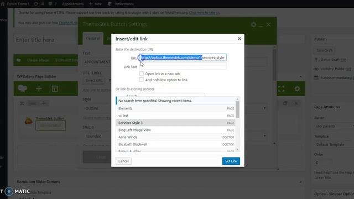Click WPBakery cloud logo icon
354x199 pixels.
click(x=22, y=88)
